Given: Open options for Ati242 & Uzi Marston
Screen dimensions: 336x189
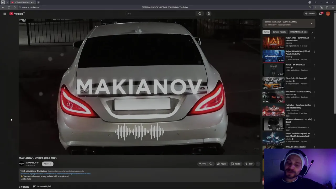Looking at the screenshot, I should tap(314, 120).
